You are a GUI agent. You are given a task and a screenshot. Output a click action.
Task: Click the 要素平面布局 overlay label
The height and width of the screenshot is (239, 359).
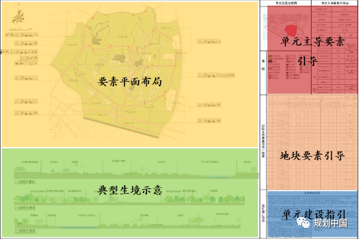point(130,82)
